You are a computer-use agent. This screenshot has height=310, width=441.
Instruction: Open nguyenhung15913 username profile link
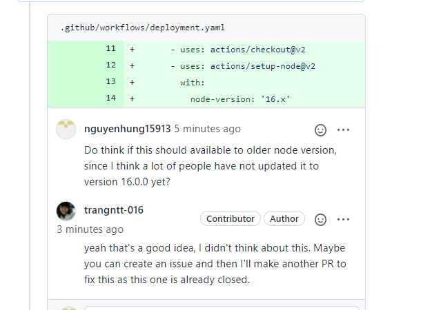[127, 129]
